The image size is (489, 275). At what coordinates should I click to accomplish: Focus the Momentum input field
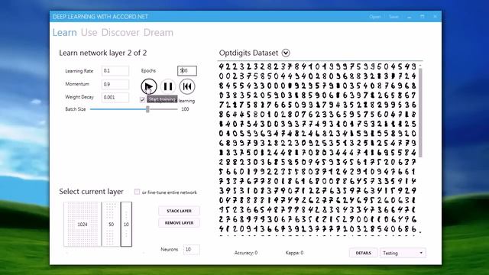pyautogui.click(x=115, y=84)
